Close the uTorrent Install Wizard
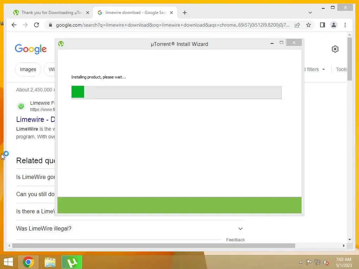This screenshot has height=269, width=359. [294, 42]
